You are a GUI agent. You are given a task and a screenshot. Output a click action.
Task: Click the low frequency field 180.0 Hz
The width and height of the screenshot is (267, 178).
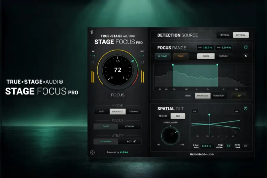[x=206, y=47]
